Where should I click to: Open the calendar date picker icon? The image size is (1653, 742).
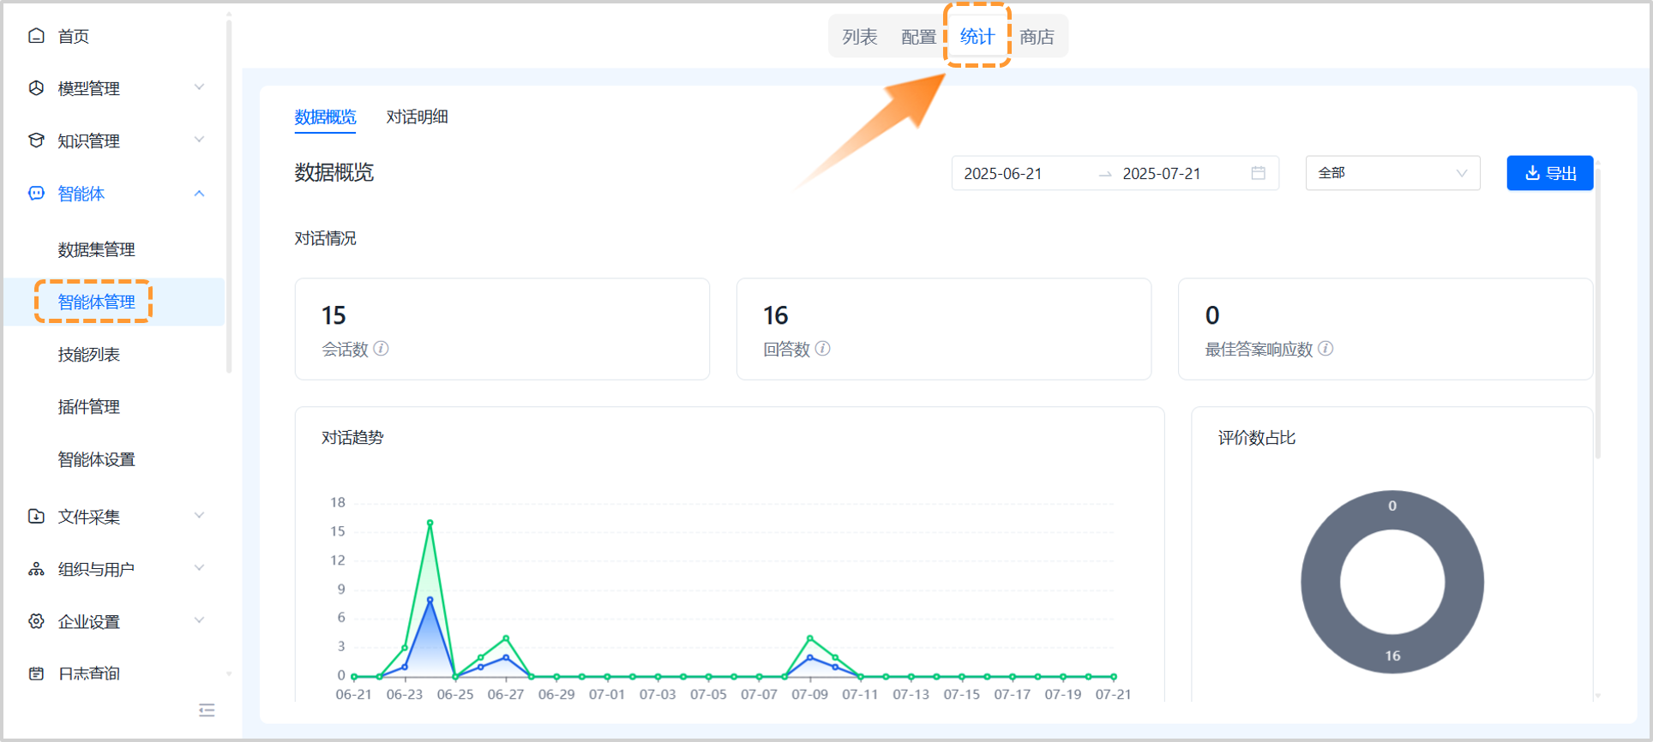pos(1258,173)
